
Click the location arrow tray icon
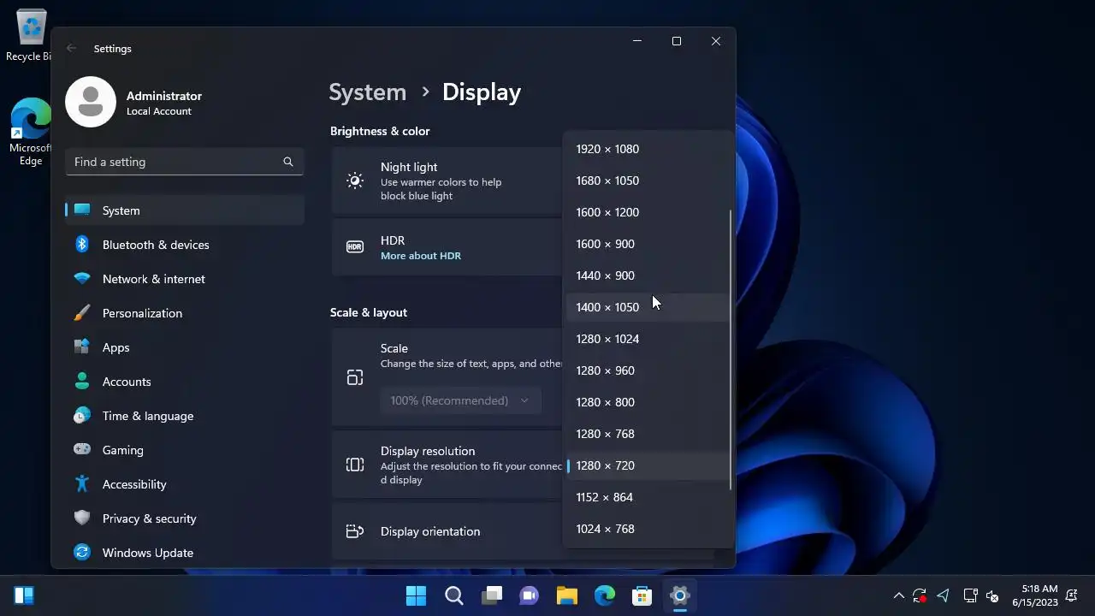(944, 595)
